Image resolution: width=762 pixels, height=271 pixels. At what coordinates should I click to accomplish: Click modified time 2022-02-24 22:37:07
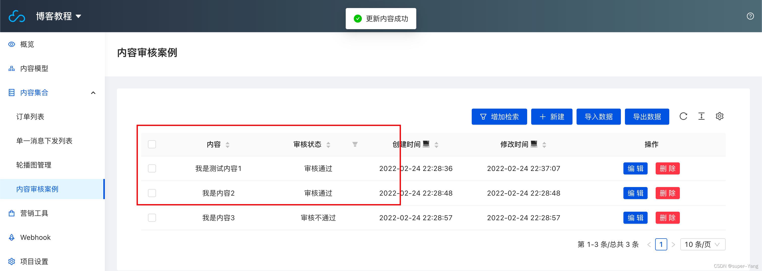(524, 169)
